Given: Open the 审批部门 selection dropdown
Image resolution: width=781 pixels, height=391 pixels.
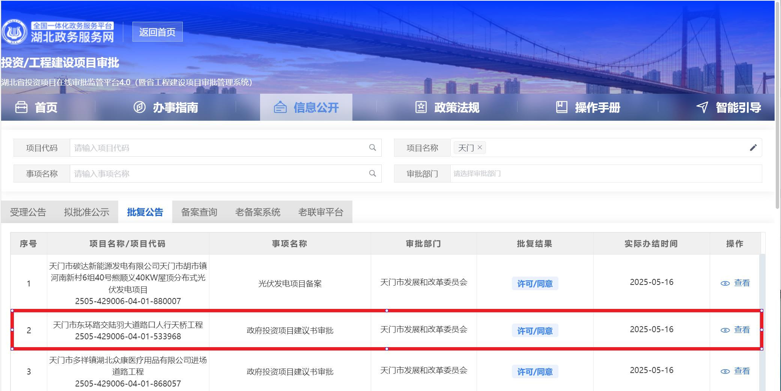Looking at the screenshot, I should point(606,174).
